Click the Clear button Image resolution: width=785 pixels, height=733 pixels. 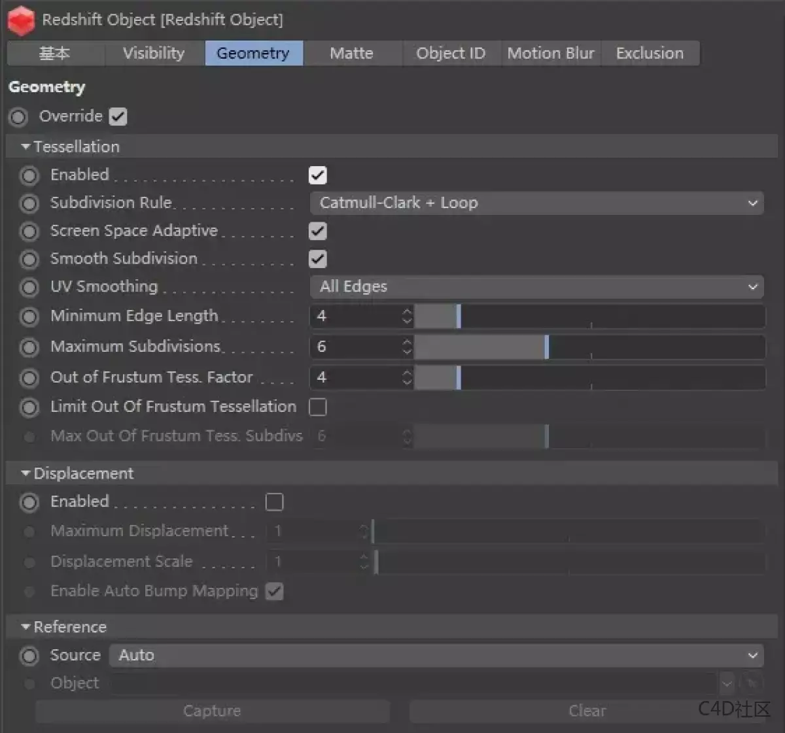pyautogui.click(x=587, y=711)
